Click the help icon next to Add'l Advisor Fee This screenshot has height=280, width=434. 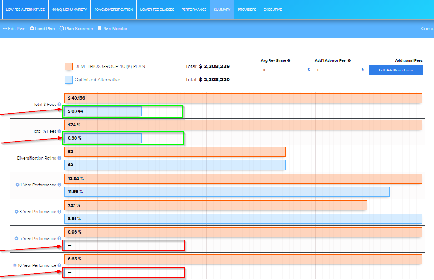click(349, 60)
